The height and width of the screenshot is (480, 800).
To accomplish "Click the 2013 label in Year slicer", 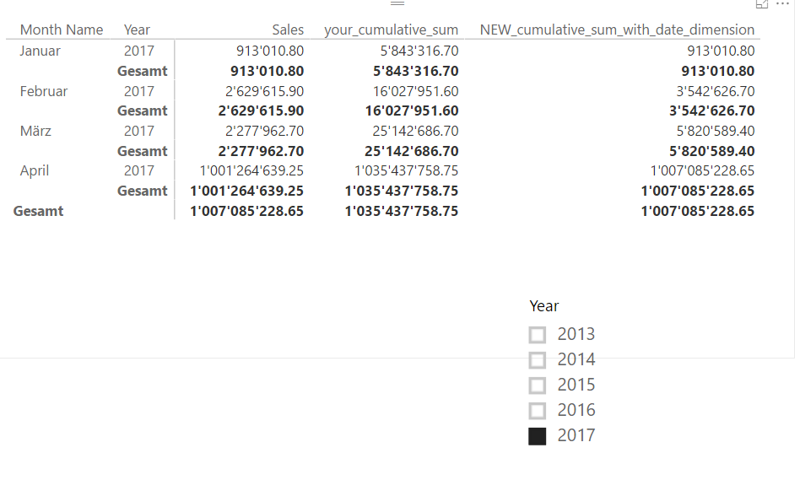I will tap(576, 334).
